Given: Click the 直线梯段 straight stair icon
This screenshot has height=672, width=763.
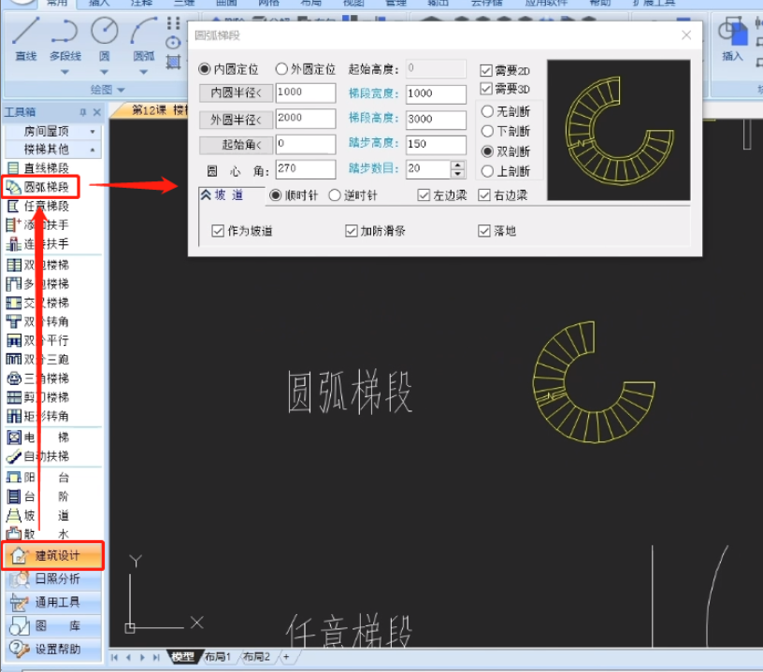Looking at the screenshot, I should click(x=13, y=168).
